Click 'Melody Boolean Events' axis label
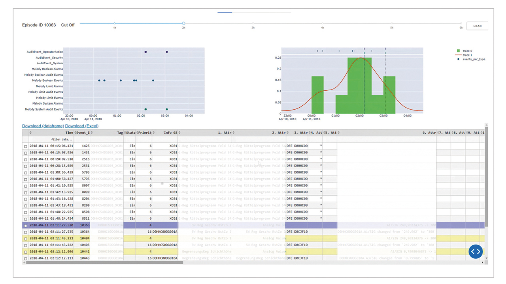The width and height of the screenshot is (506, 284). [x=47, y=80]
